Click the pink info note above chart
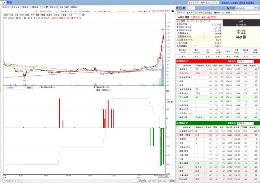 [161, 11]
